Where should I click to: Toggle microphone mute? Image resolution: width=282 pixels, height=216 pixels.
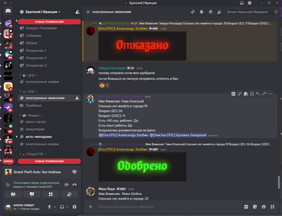pyautogui.click(x=49, y=207)
